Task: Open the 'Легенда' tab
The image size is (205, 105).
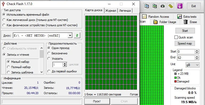Action: click(125, 11)
